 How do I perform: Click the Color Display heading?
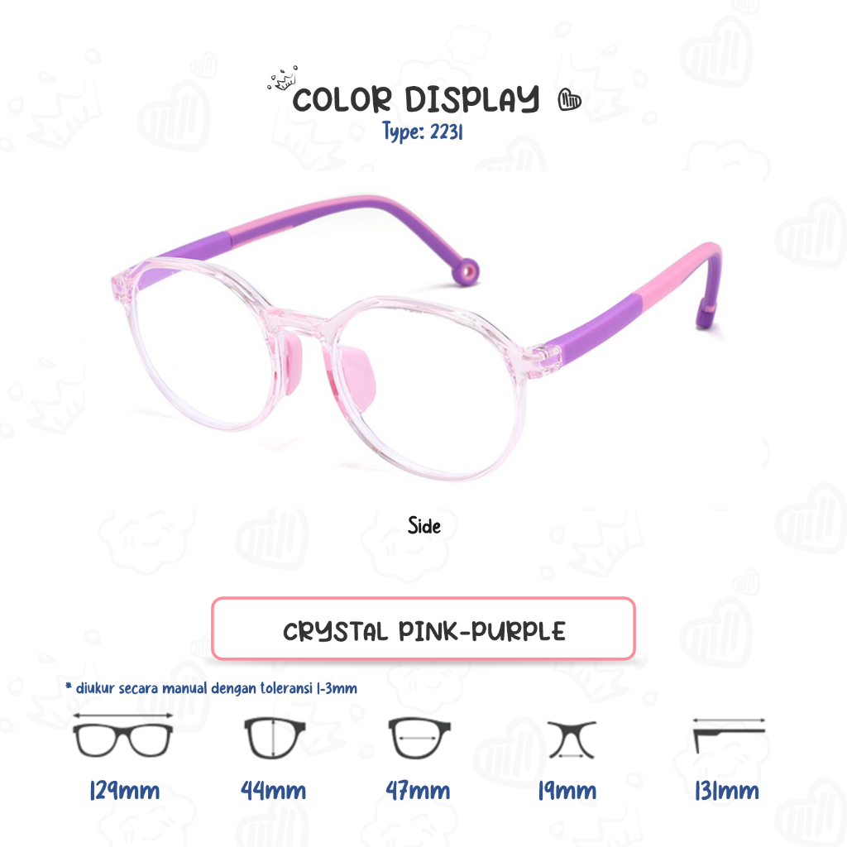tap(415, 99)
